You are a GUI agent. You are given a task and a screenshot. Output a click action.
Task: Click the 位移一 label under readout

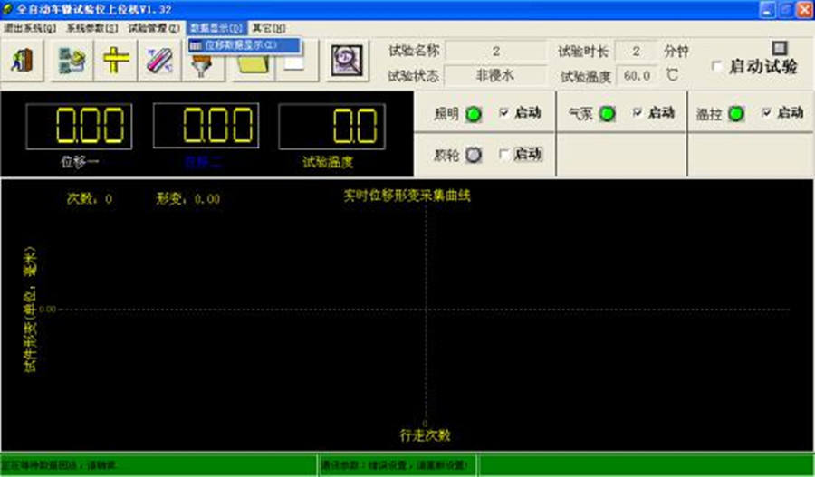[80, 162]
